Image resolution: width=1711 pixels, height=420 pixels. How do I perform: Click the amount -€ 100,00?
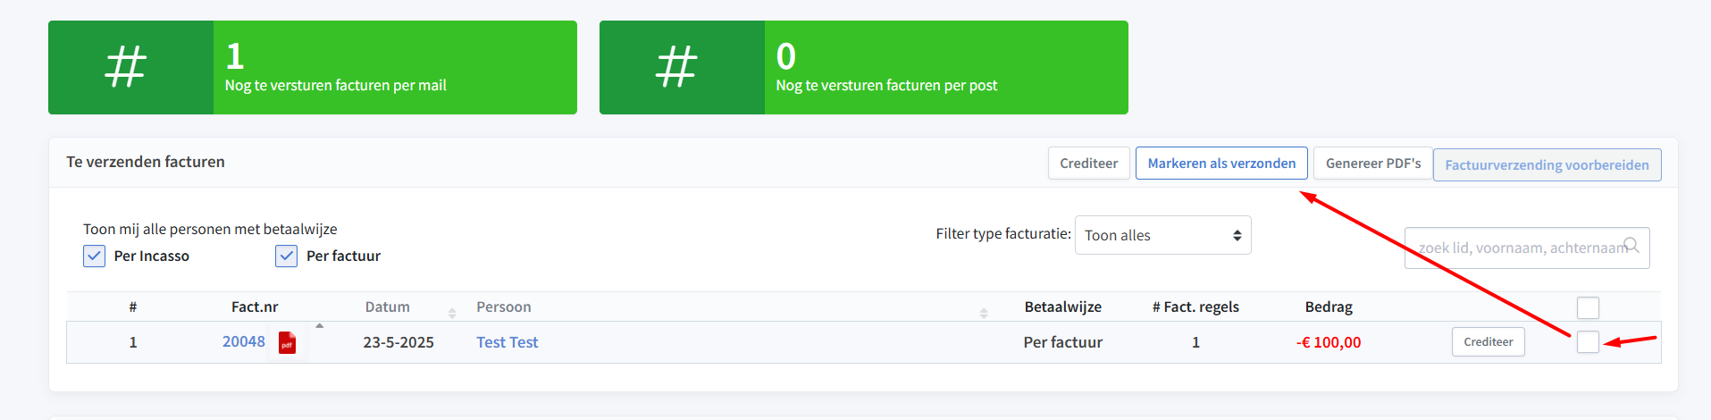click(x=1329, y=342)
